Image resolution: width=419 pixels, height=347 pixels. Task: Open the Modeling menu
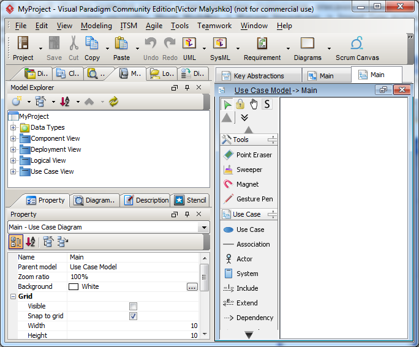point(96,26)
